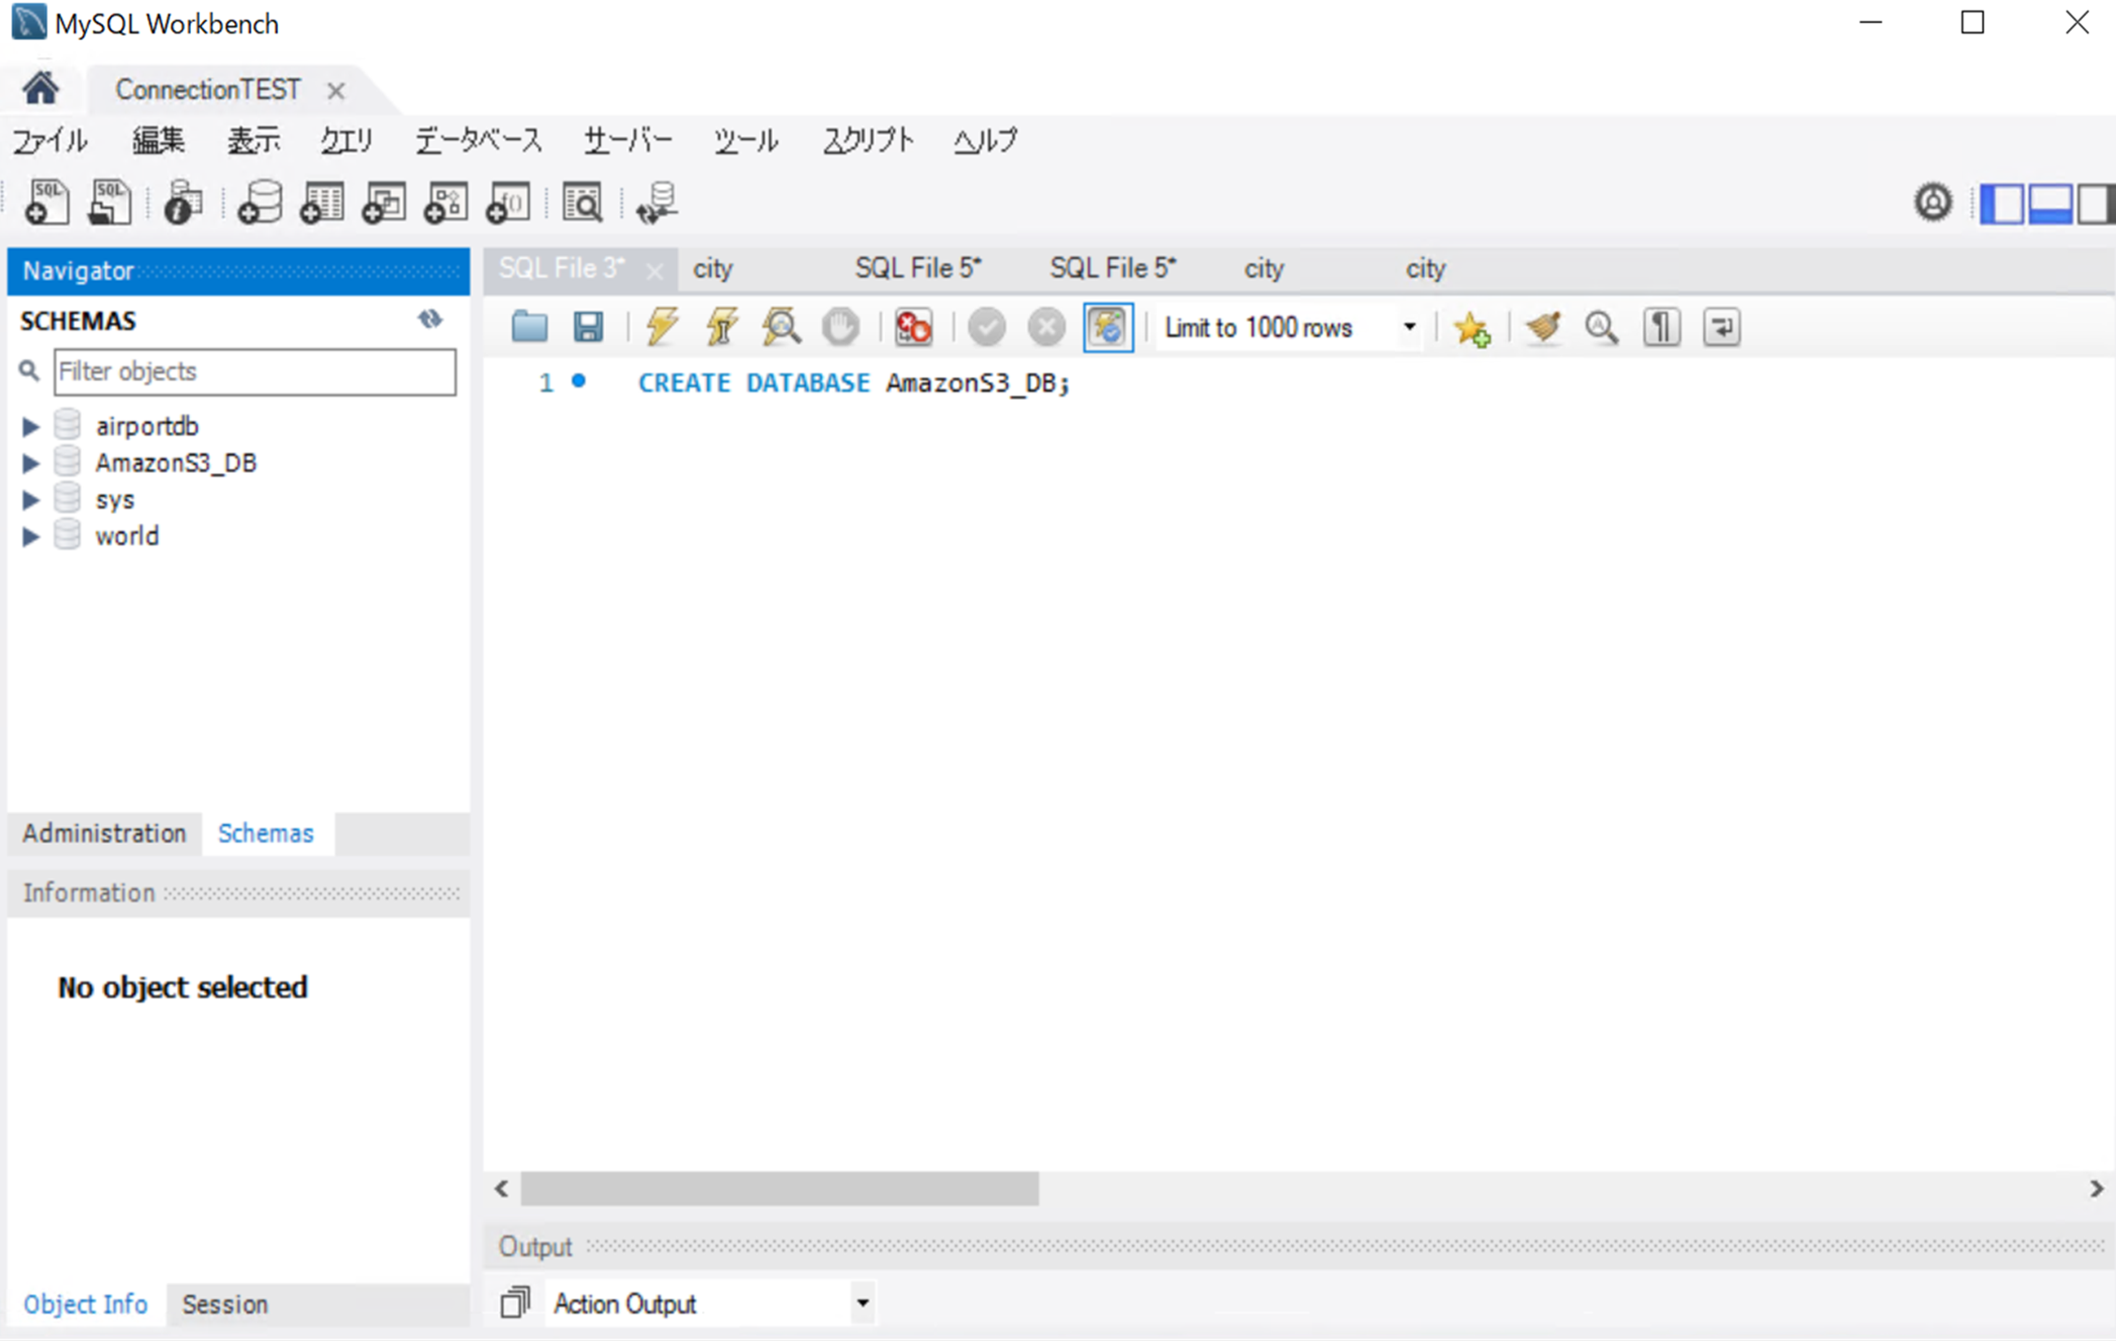This screenshot has height=1341, width=2116.
Task: Open the 表示 menu
Action: click(254, 140)
